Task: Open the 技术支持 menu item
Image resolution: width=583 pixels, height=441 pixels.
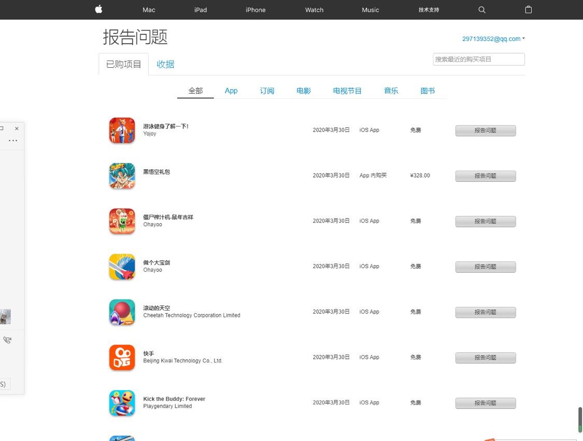Action: pos(429,10)
